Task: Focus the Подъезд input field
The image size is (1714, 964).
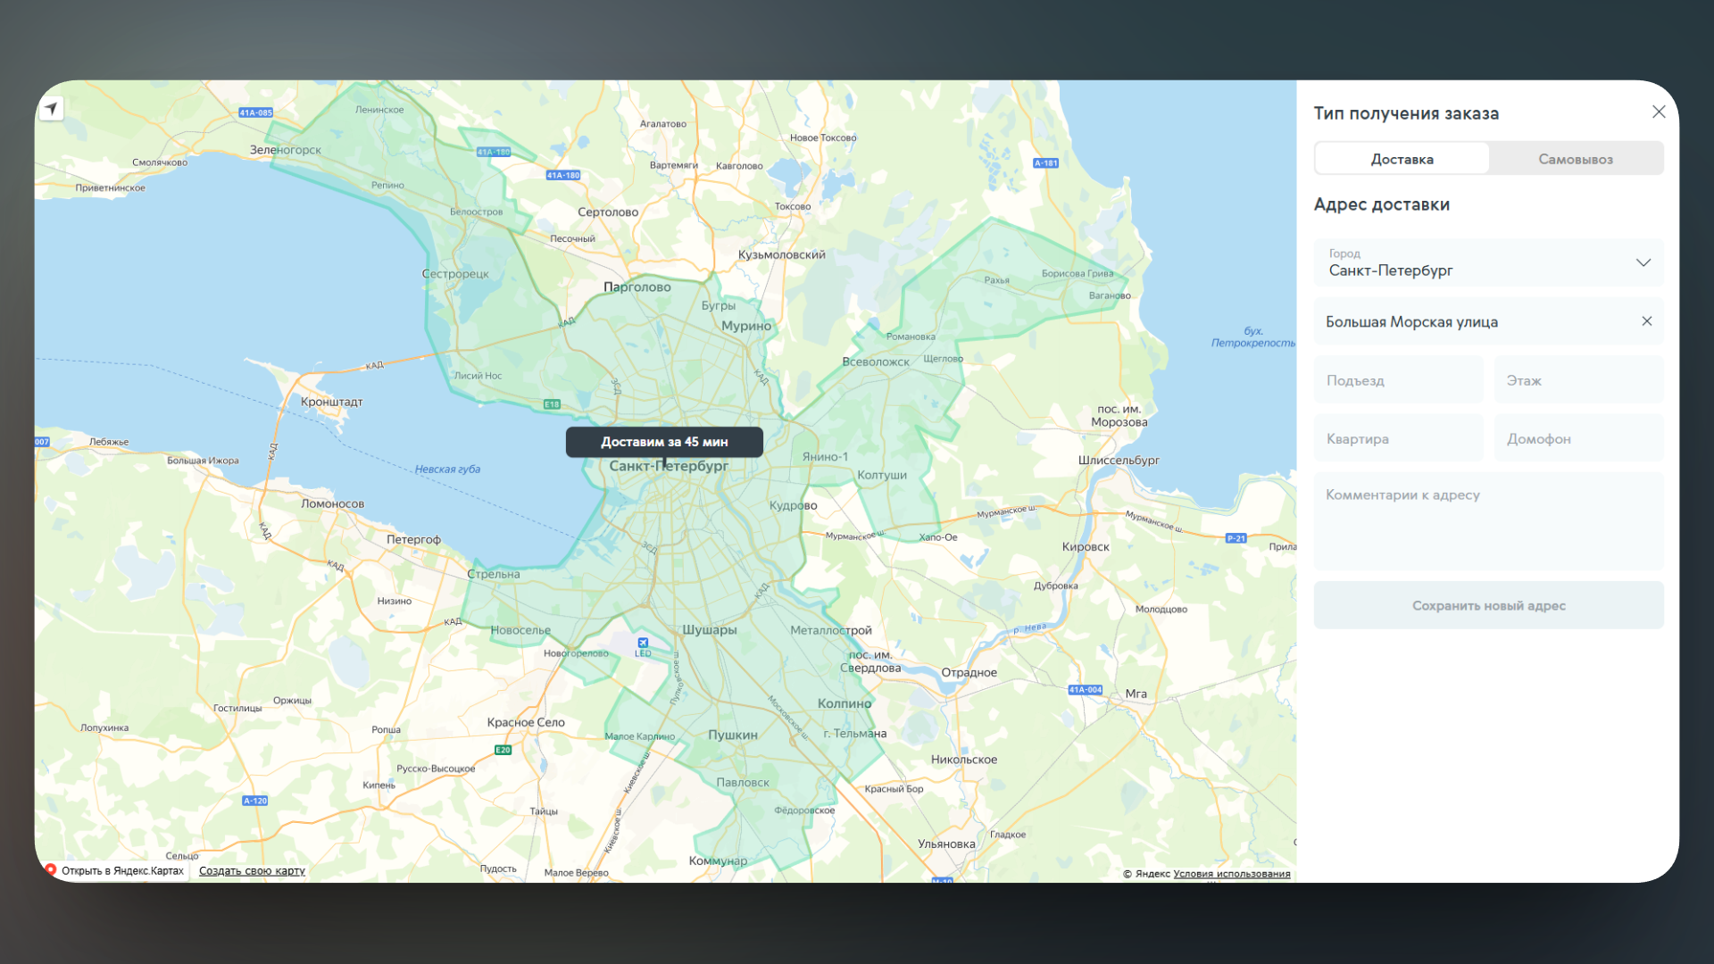Action: point(1398,380)
